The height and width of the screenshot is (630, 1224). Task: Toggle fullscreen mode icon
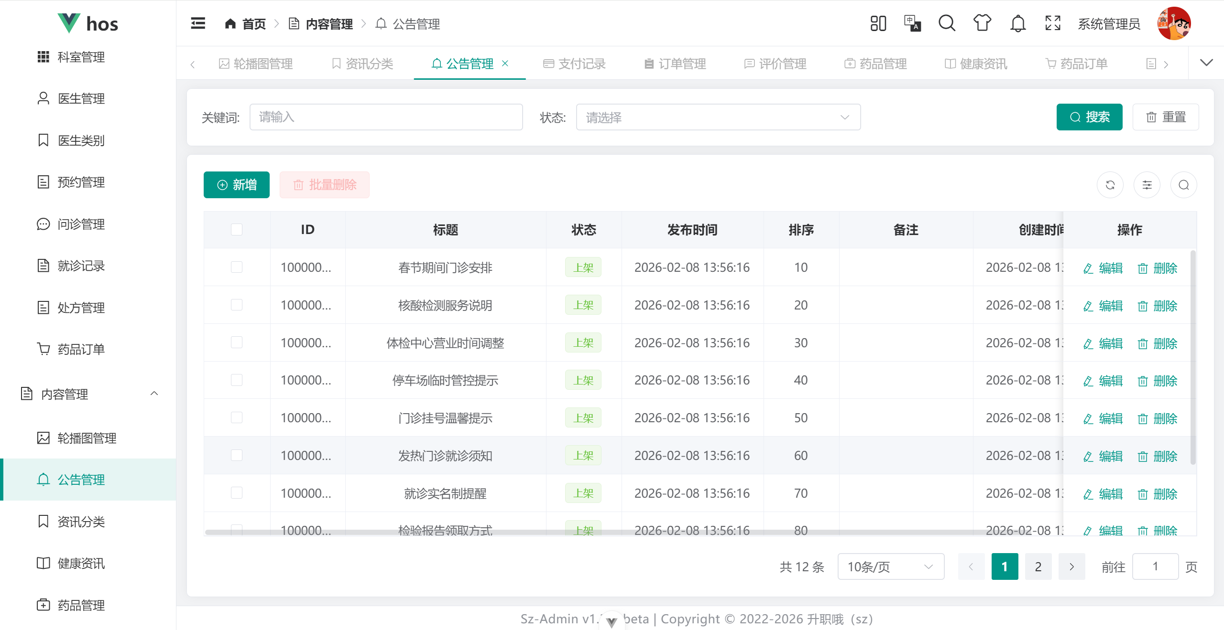point(1053,23)
